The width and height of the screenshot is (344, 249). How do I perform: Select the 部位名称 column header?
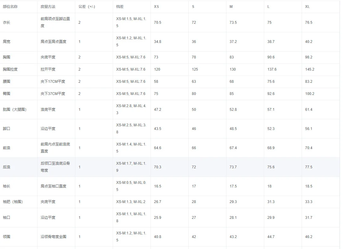click(10, 7)
